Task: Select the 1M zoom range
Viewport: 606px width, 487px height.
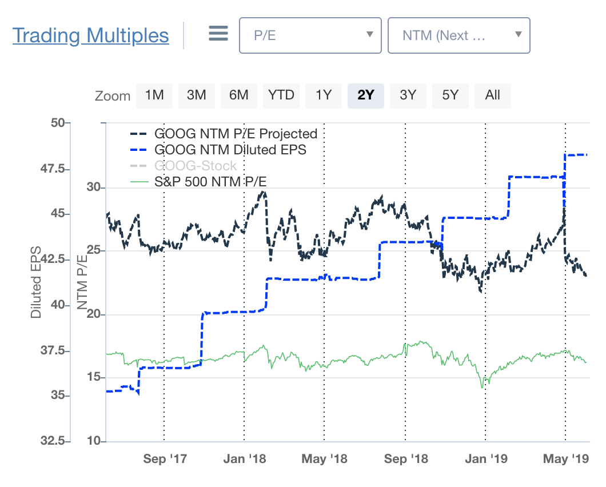Action: [154, 95]
